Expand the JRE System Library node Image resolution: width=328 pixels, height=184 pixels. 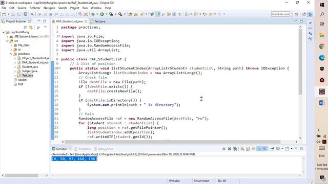coord(7,36)
